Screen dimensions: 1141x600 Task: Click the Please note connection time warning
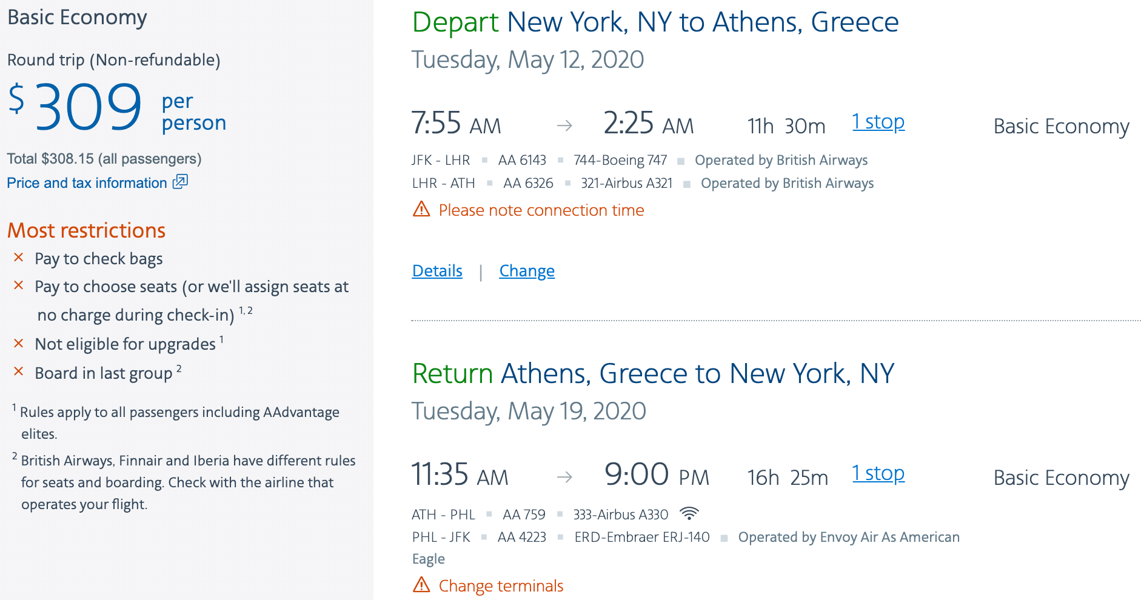pos(541,210)
